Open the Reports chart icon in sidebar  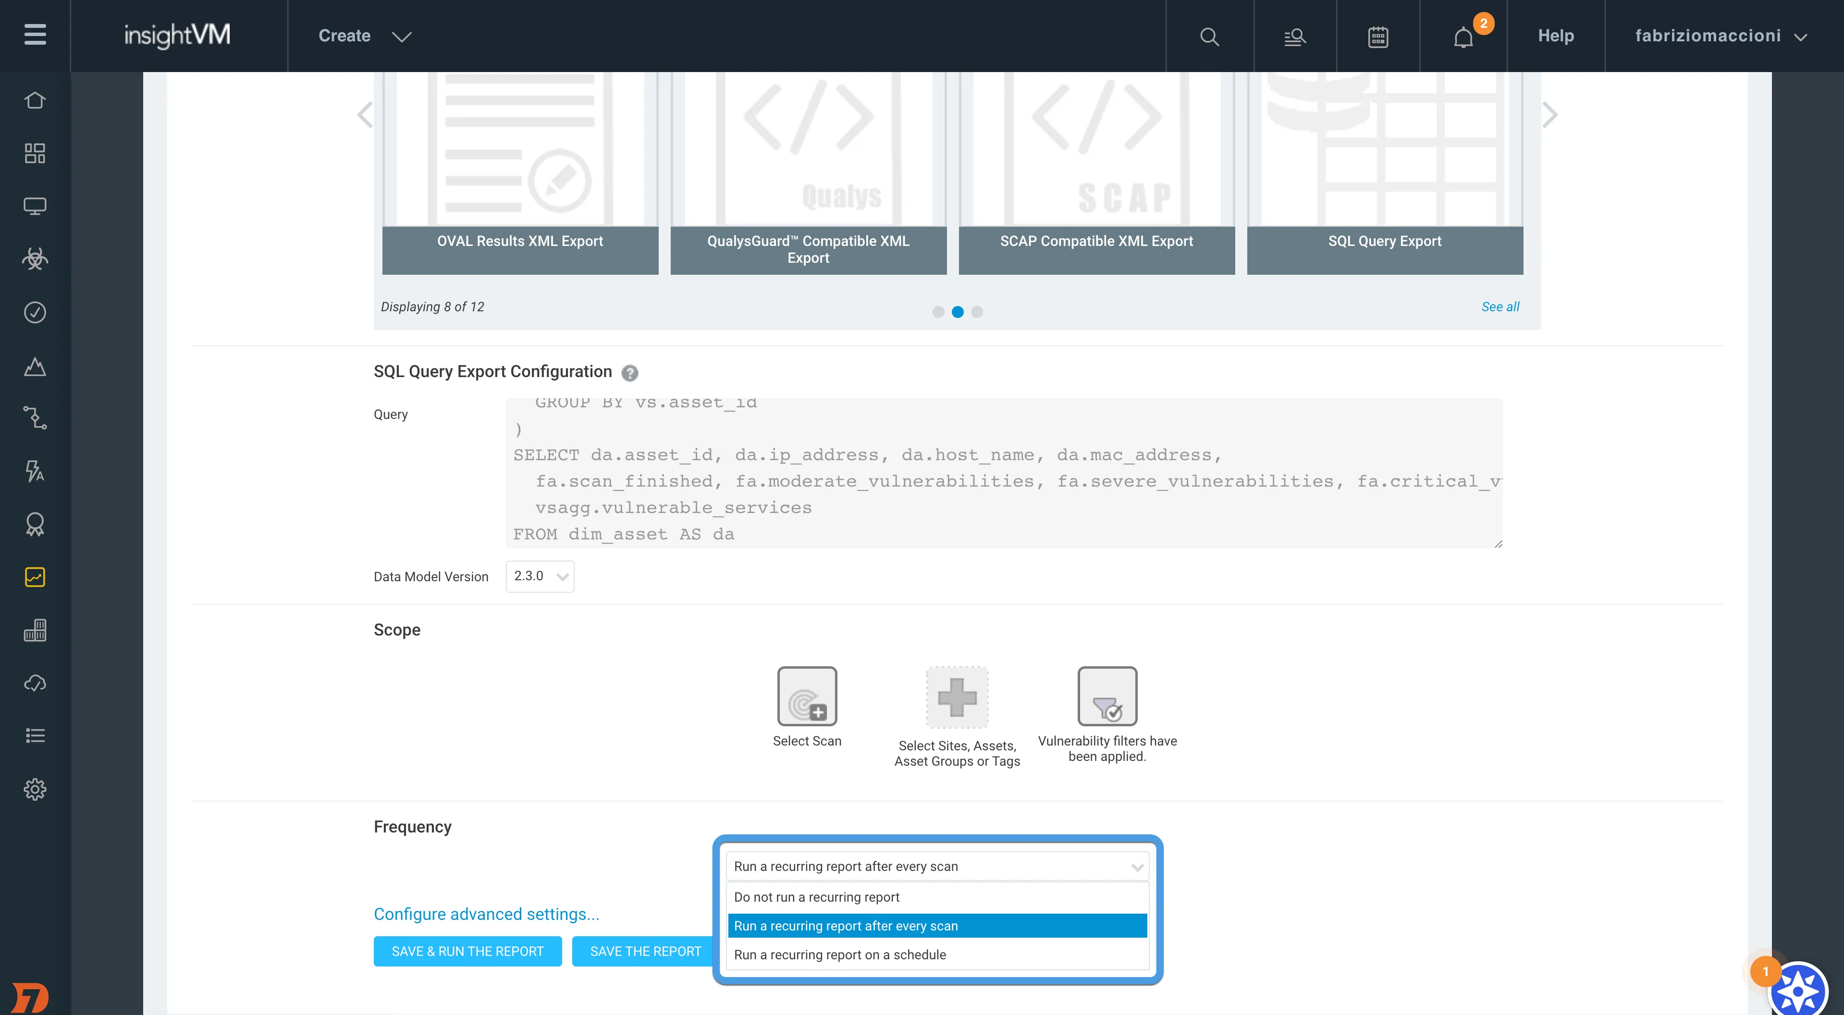coord(35,577)
